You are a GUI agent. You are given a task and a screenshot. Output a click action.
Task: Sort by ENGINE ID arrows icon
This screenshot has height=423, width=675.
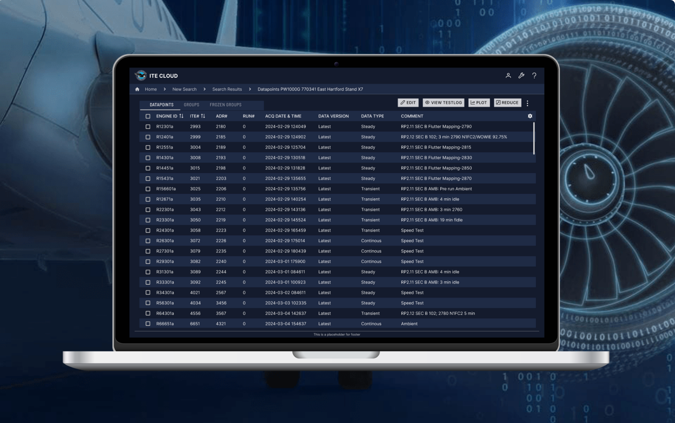coord(181,116)
